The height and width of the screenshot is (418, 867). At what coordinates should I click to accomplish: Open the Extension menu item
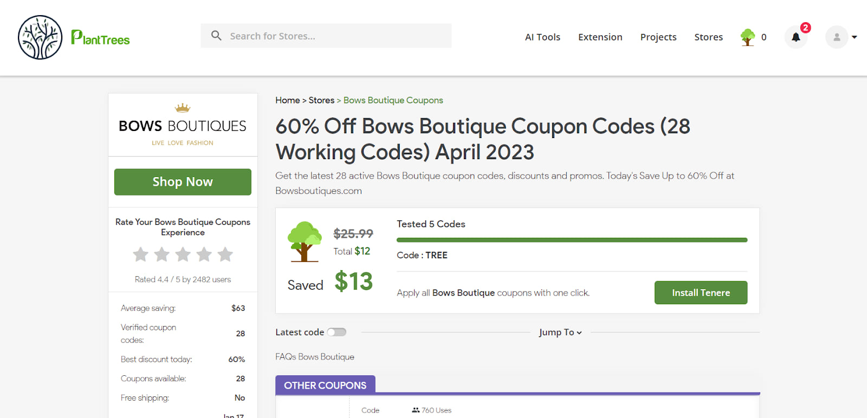tap(600, 37)
